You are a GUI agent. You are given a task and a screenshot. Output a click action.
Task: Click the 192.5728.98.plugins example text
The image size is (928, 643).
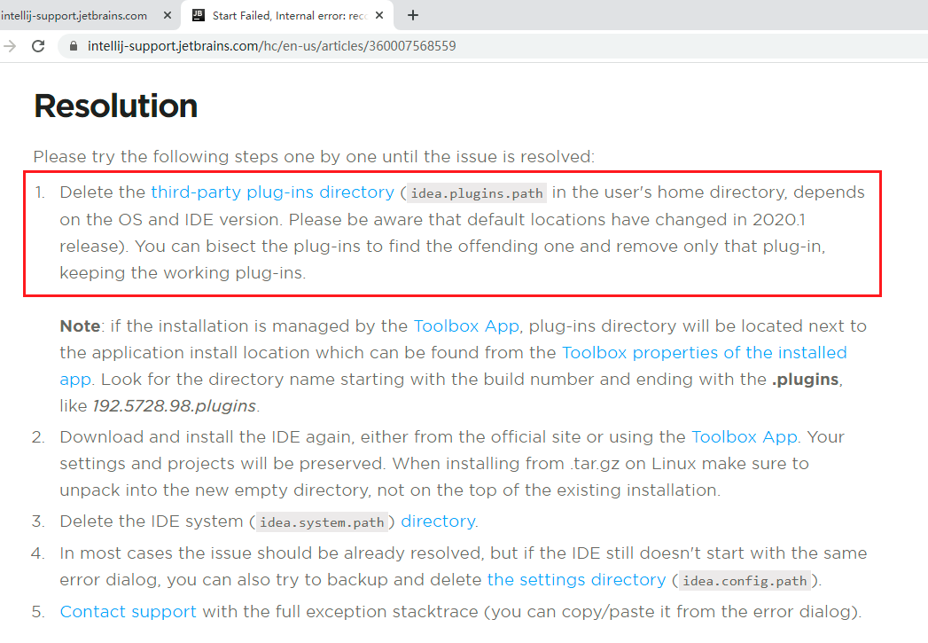pyautogui.click(x=175, y=406)
